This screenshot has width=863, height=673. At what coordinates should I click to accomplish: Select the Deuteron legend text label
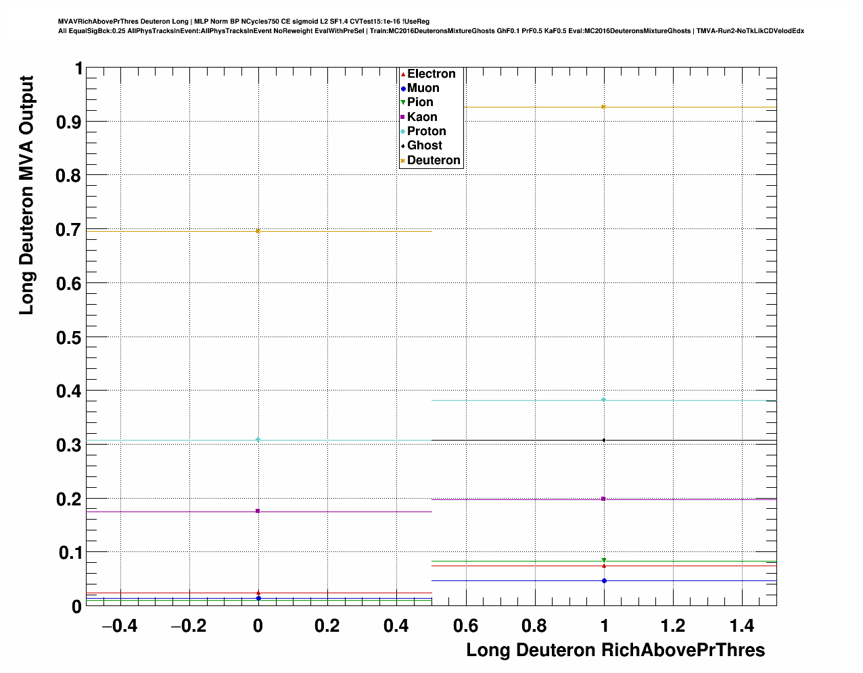click(x=434, y=161)
